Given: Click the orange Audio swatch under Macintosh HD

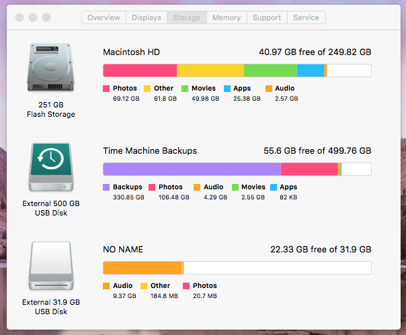Looking at the screenshot, I should point(269,89).
